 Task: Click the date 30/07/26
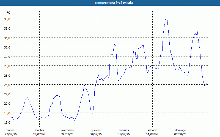(96, 134)
